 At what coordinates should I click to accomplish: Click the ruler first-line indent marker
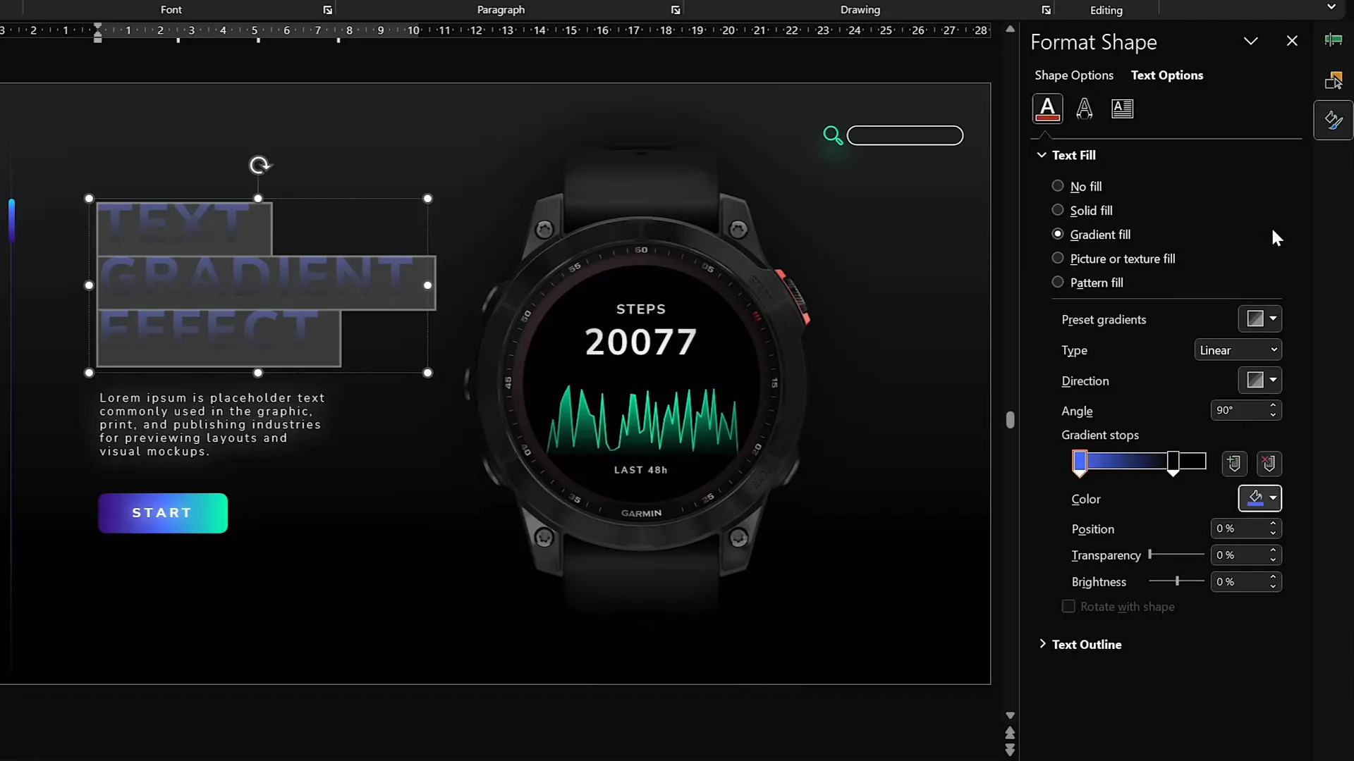coord(97,27)
